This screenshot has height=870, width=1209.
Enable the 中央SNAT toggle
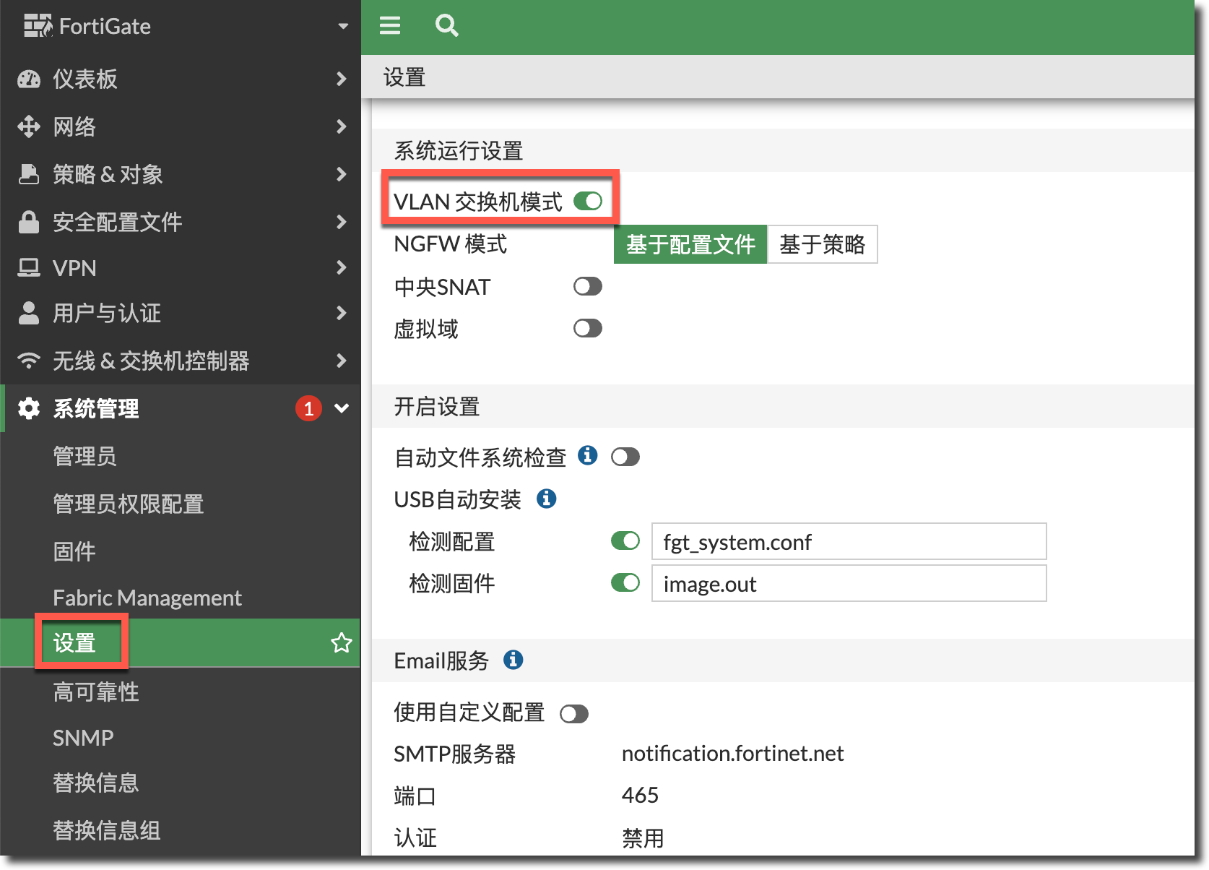tap(588, 286)
